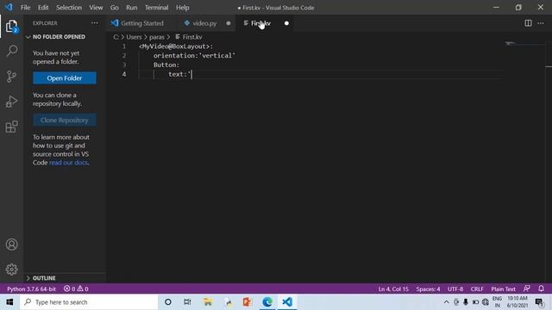Open the errors and warnings indicator
This screenshot has width=552, height=310.
coord(76,289)
